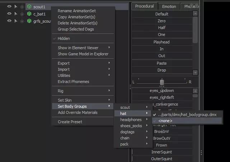Screen dimensions: 230x162
Task: Click the In preset button
Action: coord(162,49)
